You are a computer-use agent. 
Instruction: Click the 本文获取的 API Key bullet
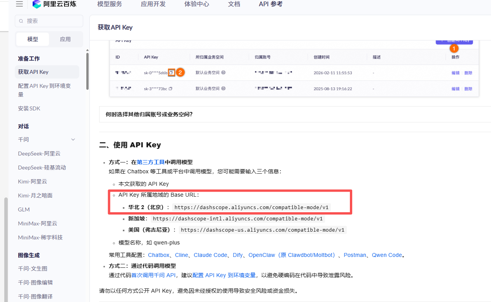pos(143,184)
